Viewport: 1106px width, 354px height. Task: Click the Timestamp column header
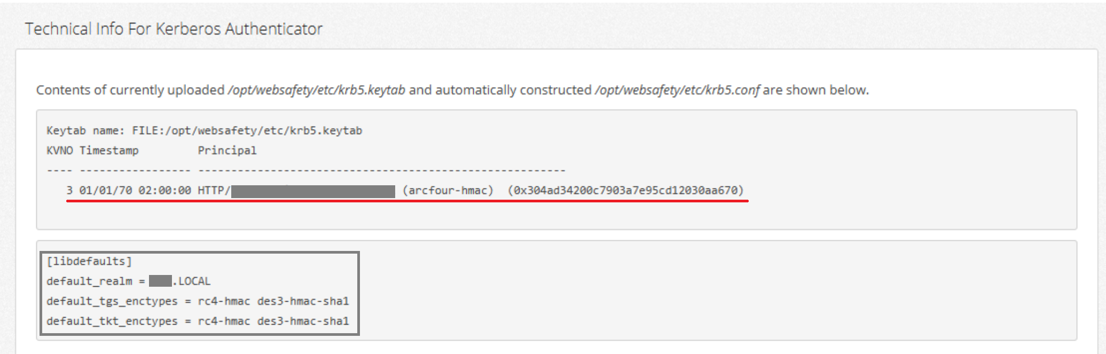pyautogui.click(x=109, y=151)
